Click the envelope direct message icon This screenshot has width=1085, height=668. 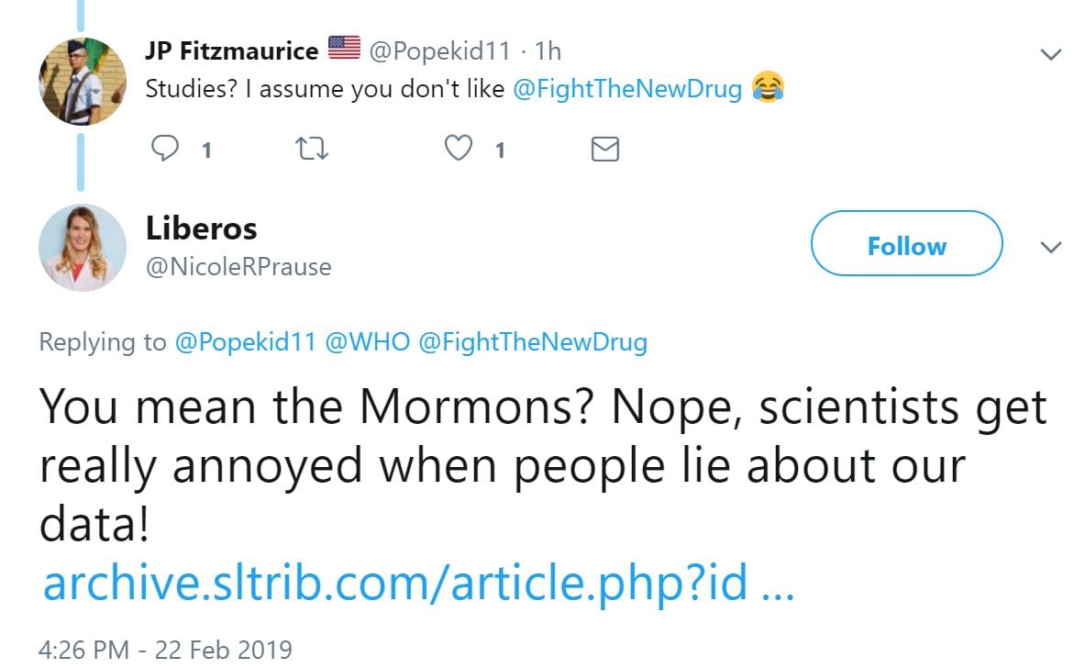605,149
